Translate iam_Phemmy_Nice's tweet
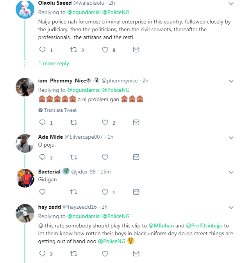The width and height of the screenshot is (250, 263). tap(60, 110)
